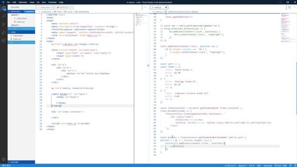The height and width of the screenshot is (167, 297).
Task: Click main.js breadcrumb in right editor
Action: (x=157, y=12)
